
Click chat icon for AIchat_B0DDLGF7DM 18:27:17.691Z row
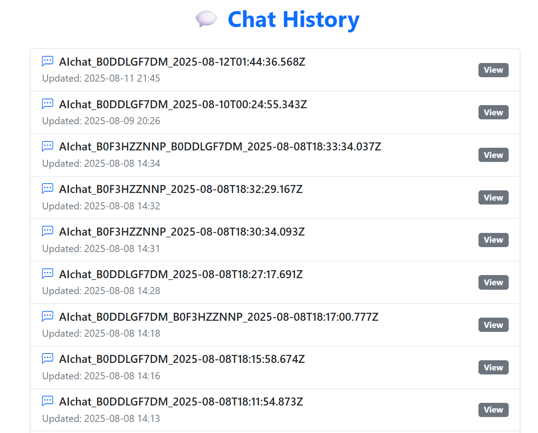(x=48, y=274)
